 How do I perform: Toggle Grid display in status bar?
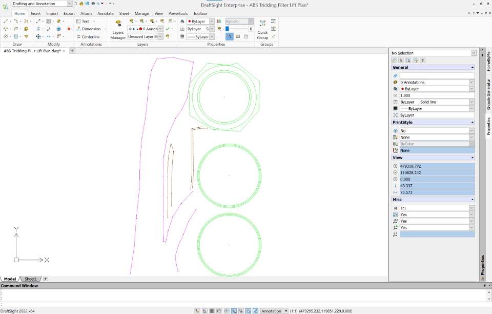pos(212,311)
